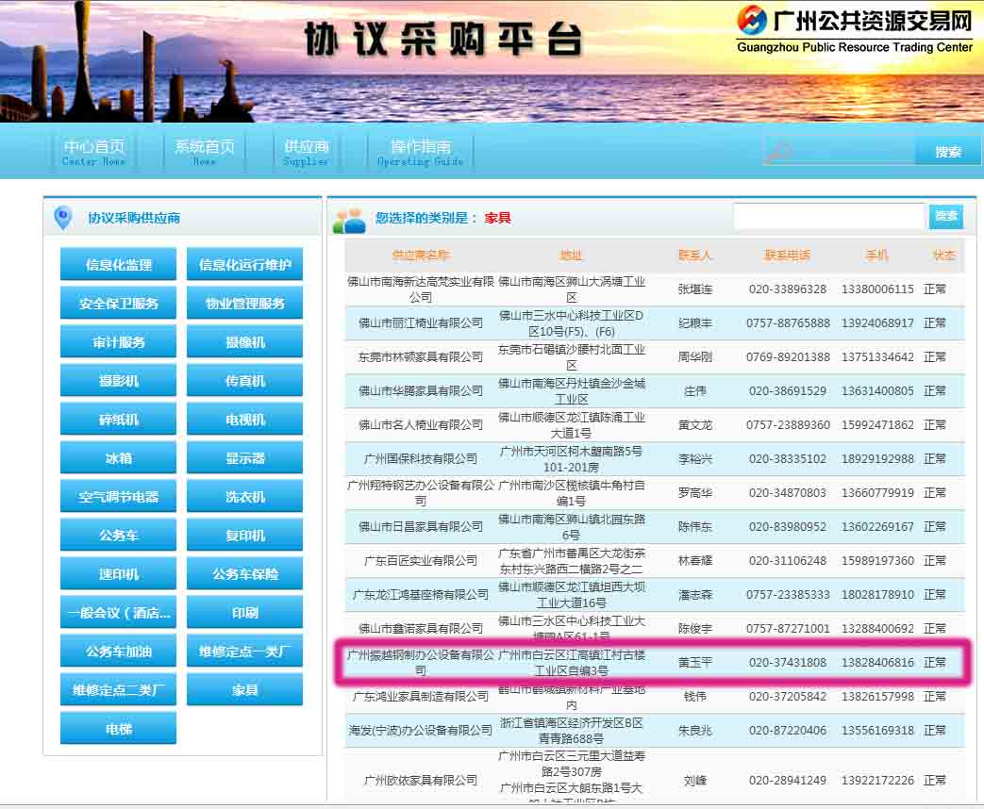Click supplier name 佛山市日昌家具有限公司
This screenshot has height=809, width=984.
(x=421, y=526)
